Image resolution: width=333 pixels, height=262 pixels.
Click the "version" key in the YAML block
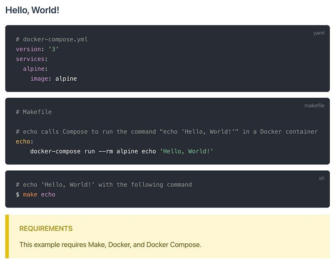pos(28,49)
